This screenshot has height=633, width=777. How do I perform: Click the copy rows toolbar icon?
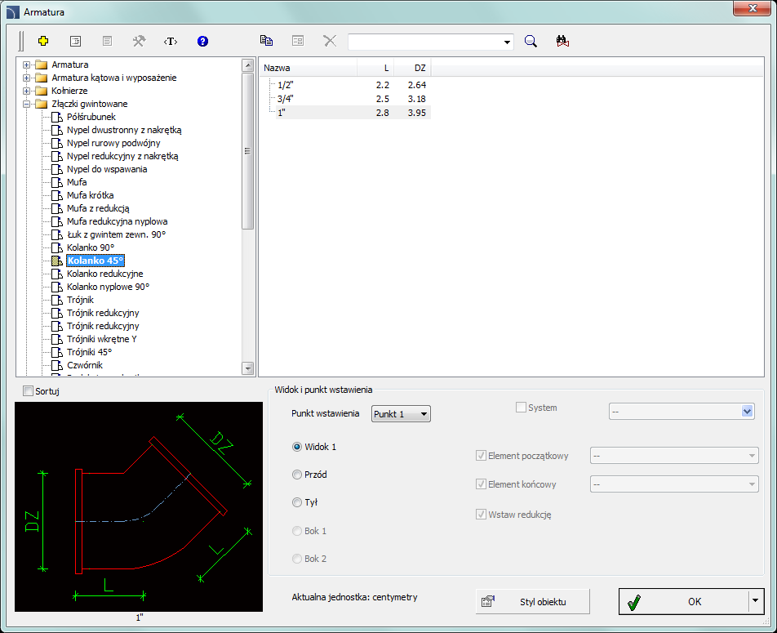click(266, 41)
